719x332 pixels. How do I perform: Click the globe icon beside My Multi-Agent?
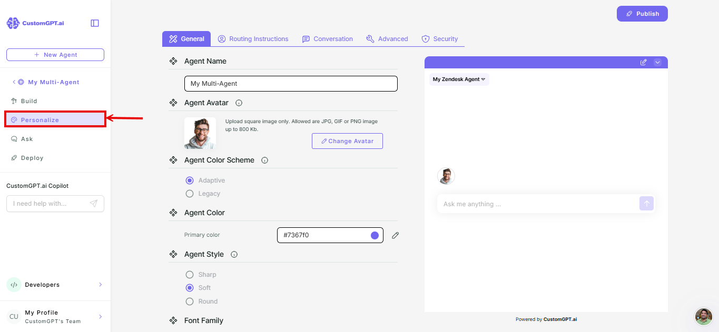tap(21, 82)
